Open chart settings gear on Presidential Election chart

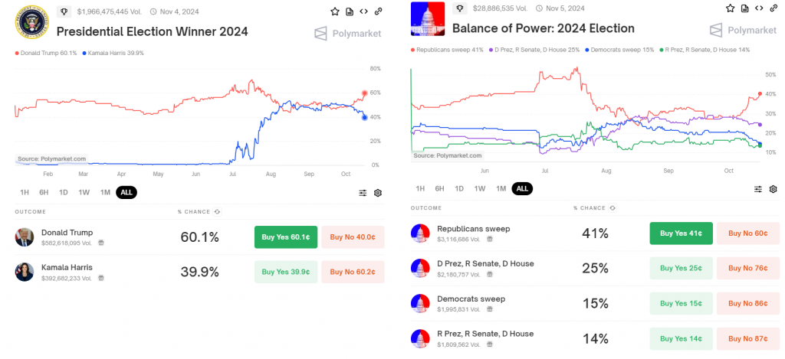point(378,193)
